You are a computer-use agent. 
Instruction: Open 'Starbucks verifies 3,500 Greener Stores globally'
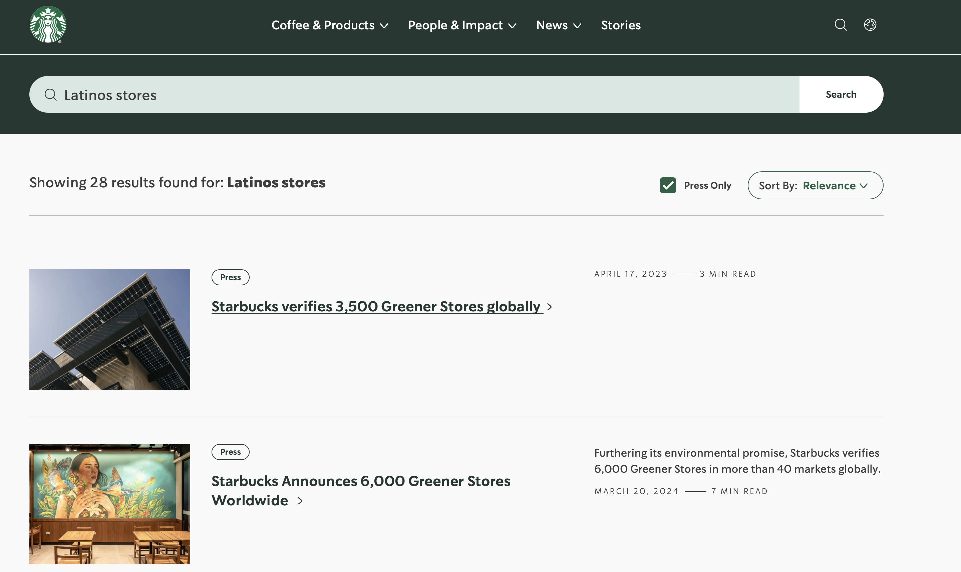(376, 307)
